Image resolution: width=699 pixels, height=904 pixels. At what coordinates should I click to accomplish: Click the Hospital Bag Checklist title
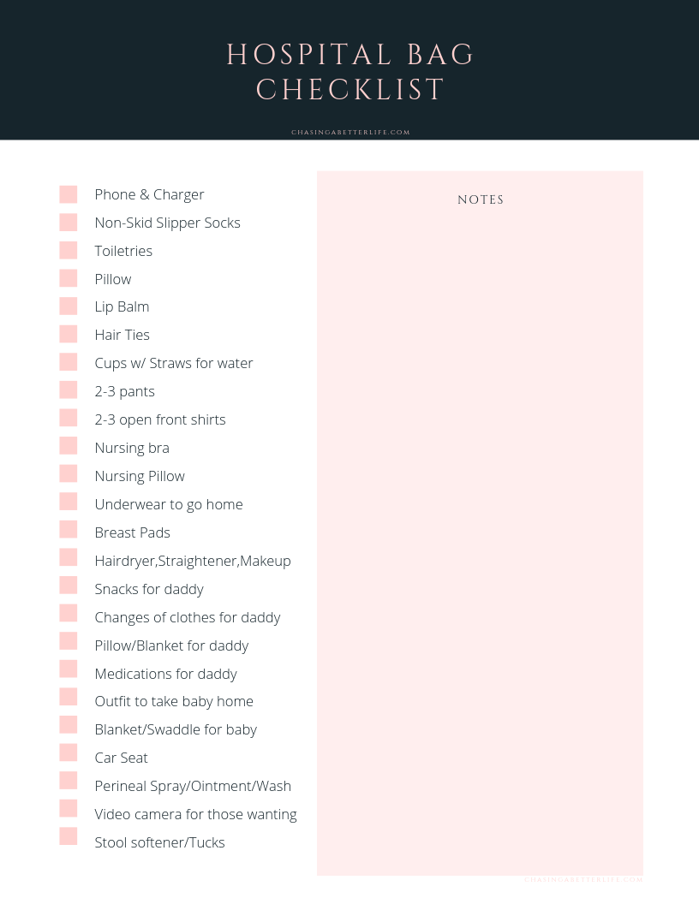pyautogui.click(x=350, y=72)
